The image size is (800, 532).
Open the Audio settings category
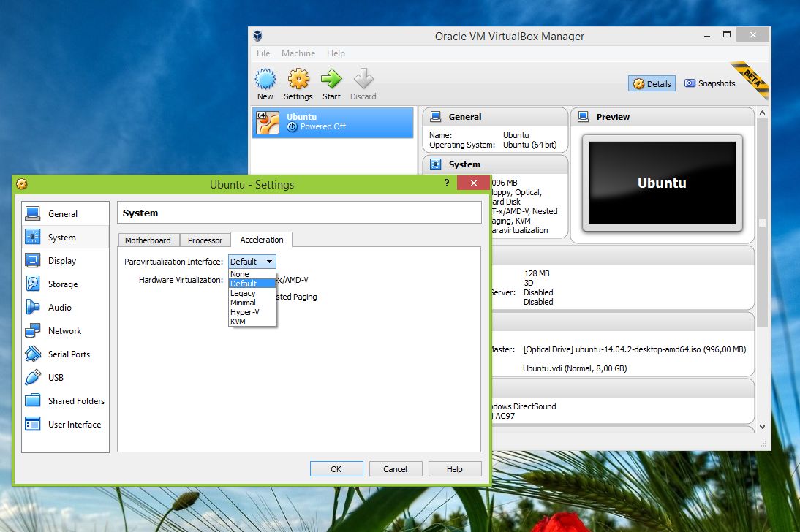(x=65, y=308)
